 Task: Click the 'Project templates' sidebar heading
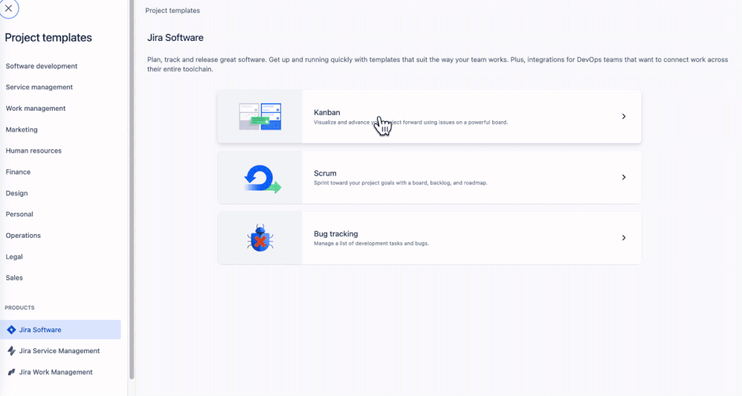point(48,38)
